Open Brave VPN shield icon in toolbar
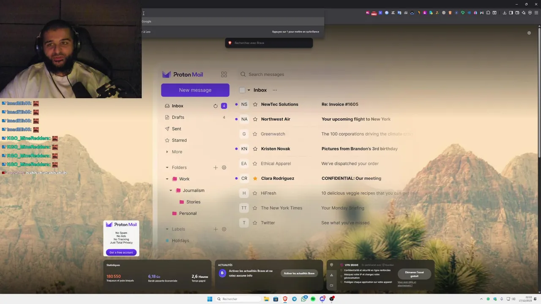541x304 pixels. [530, 13]
